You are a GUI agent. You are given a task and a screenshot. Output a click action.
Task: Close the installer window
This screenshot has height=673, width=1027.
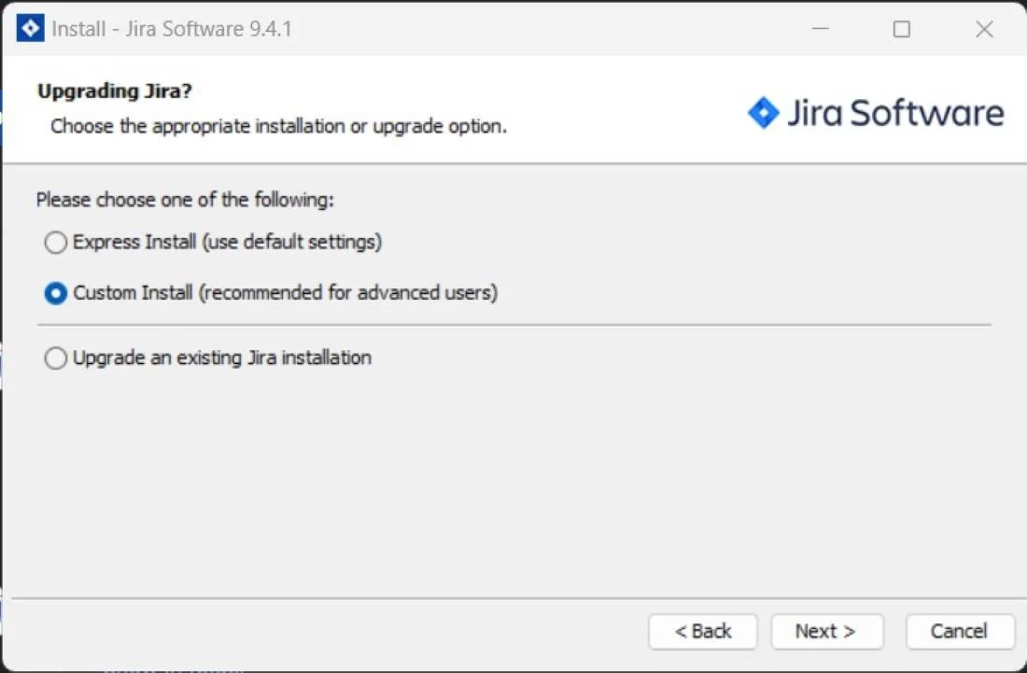pyautogui.click(x=984, y=29)
